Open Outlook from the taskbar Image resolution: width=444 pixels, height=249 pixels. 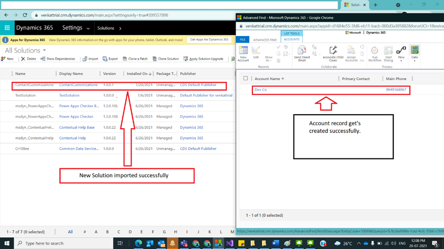[x=161, y=243]
